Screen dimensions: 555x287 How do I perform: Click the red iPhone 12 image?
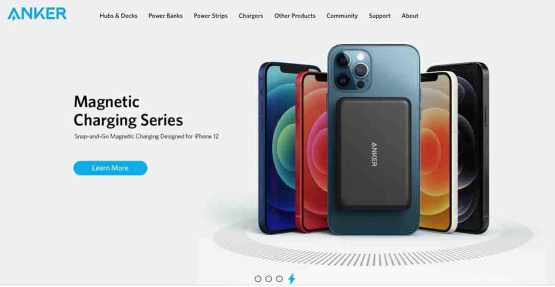(311, 152)
